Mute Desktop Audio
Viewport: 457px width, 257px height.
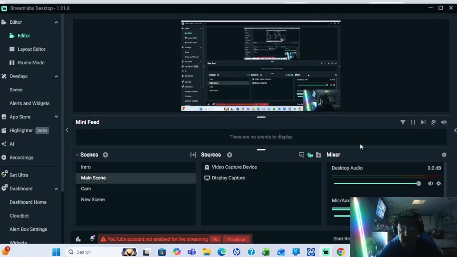tap(430, 184)
